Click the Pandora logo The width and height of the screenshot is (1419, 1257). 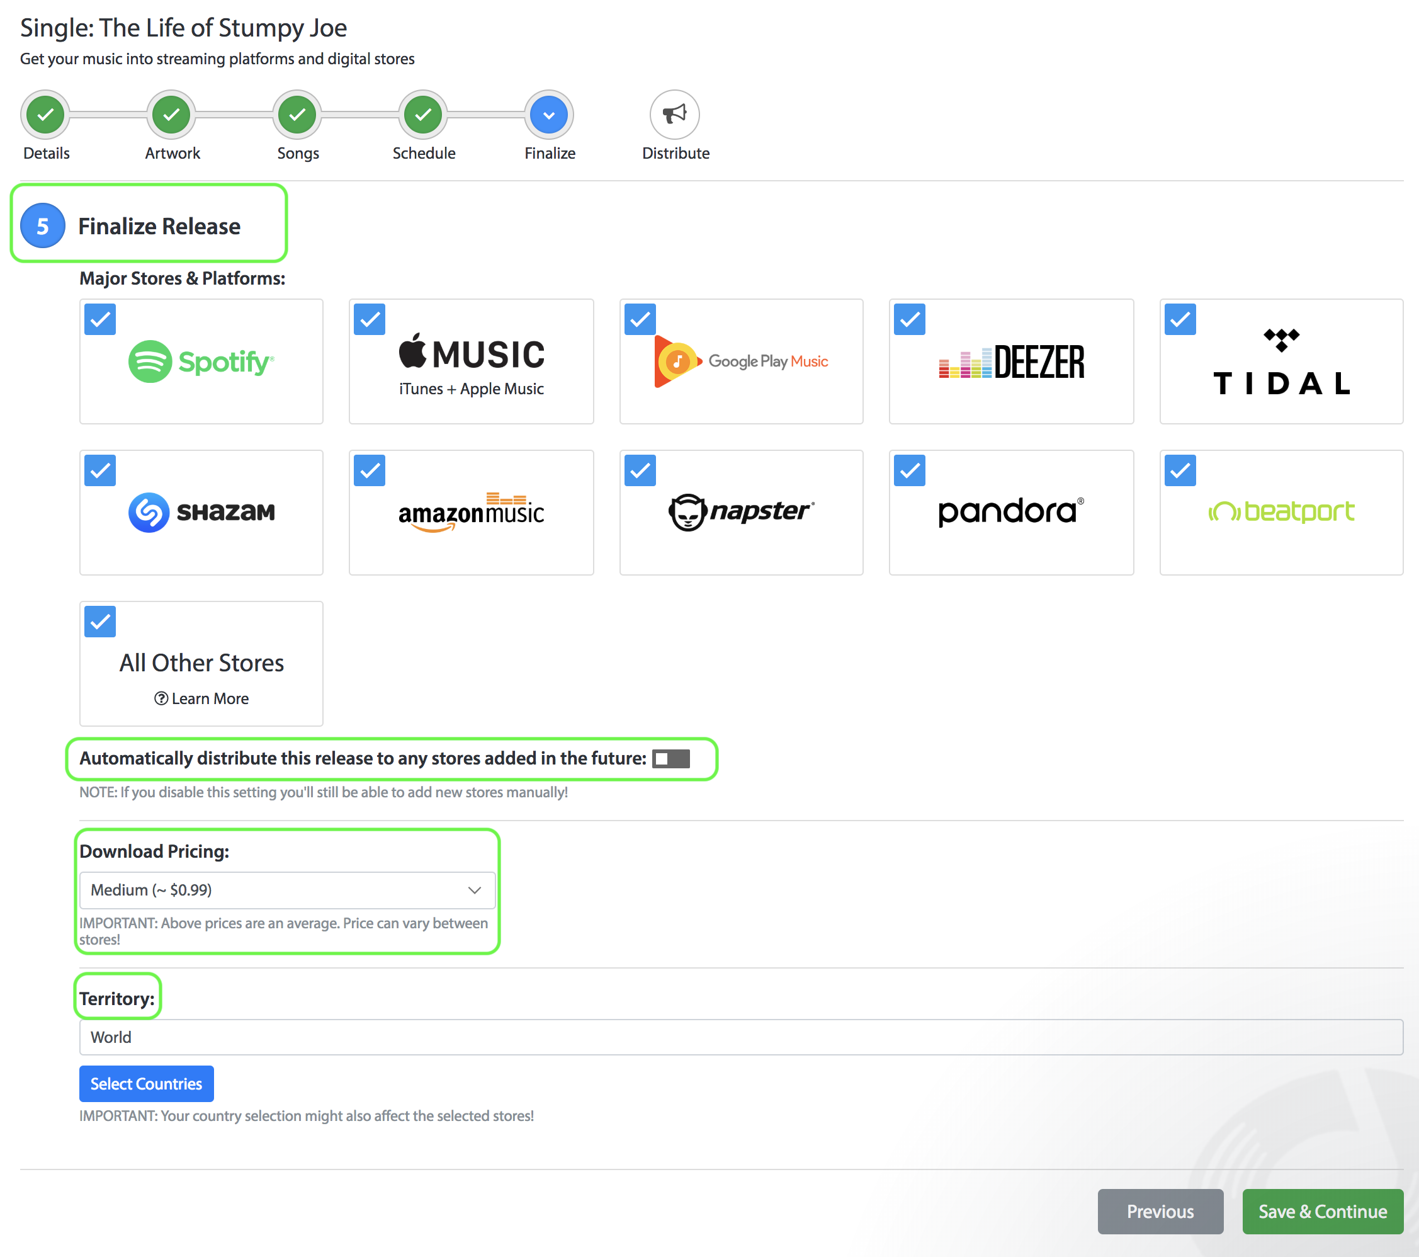(x=1011, y=512)
